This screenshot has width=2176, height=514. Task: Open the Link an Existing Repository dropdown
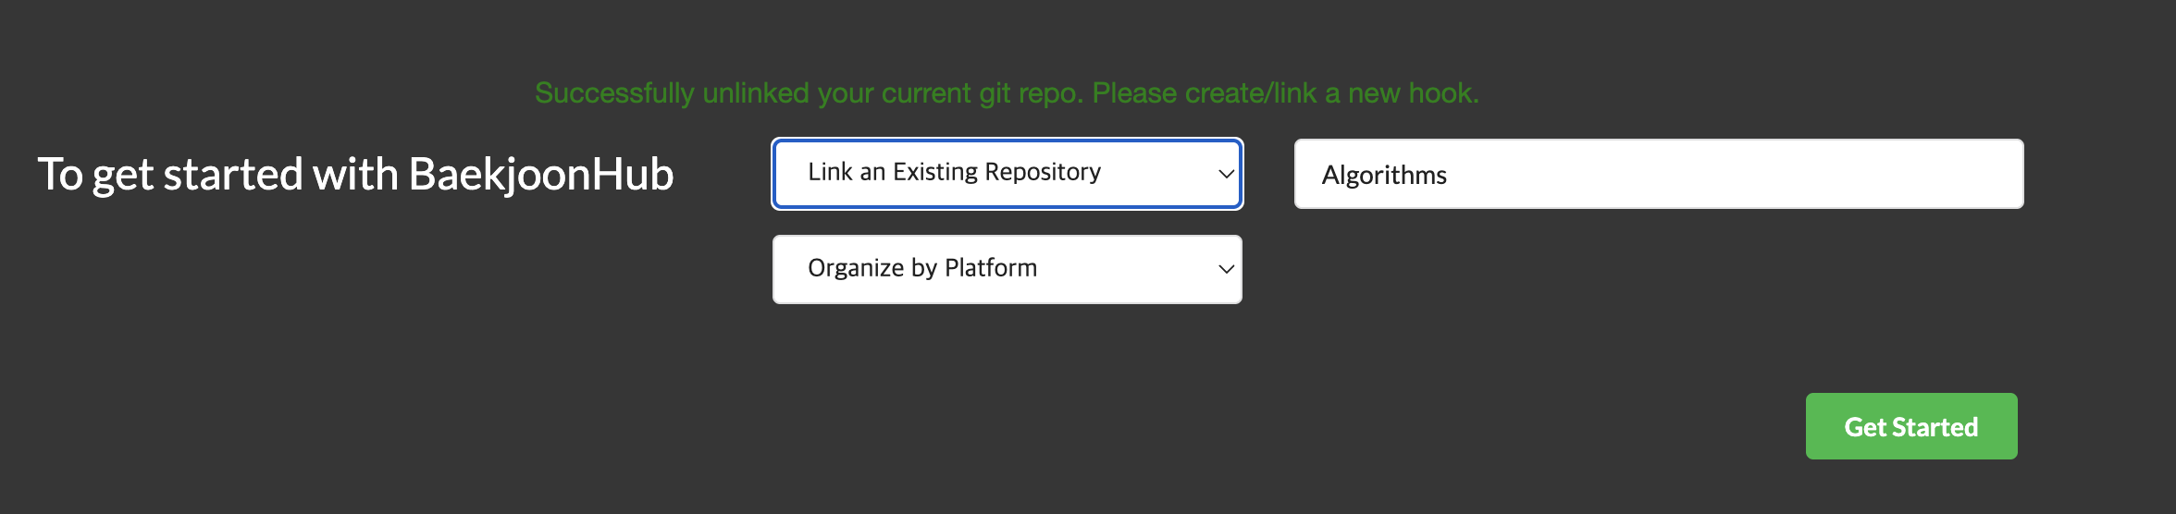tap(1008, 174)
